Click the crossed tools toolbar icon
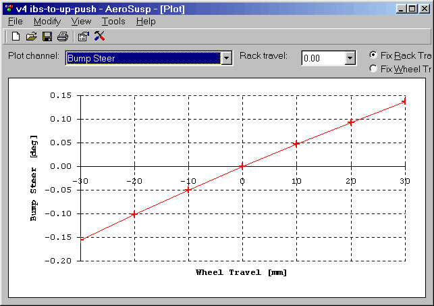Screen dimensions: 434x306 pyautogui.click(x=99, y=36)
